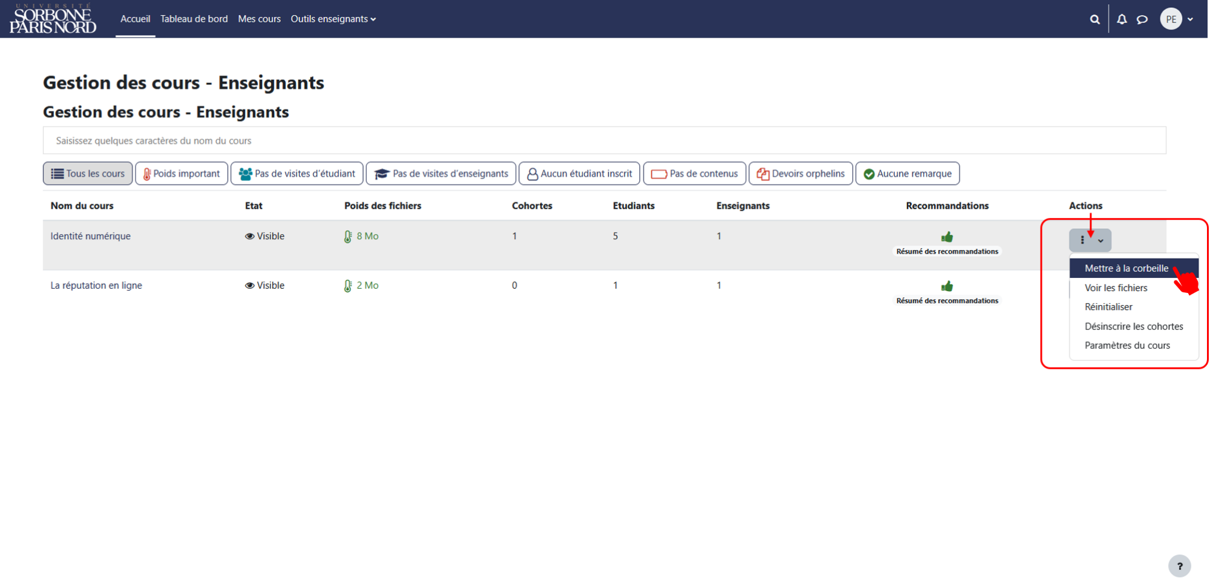Expand the Outils enseignants menu
The width and height of the screenshot is (1210, 583).
tap(334, 19)
